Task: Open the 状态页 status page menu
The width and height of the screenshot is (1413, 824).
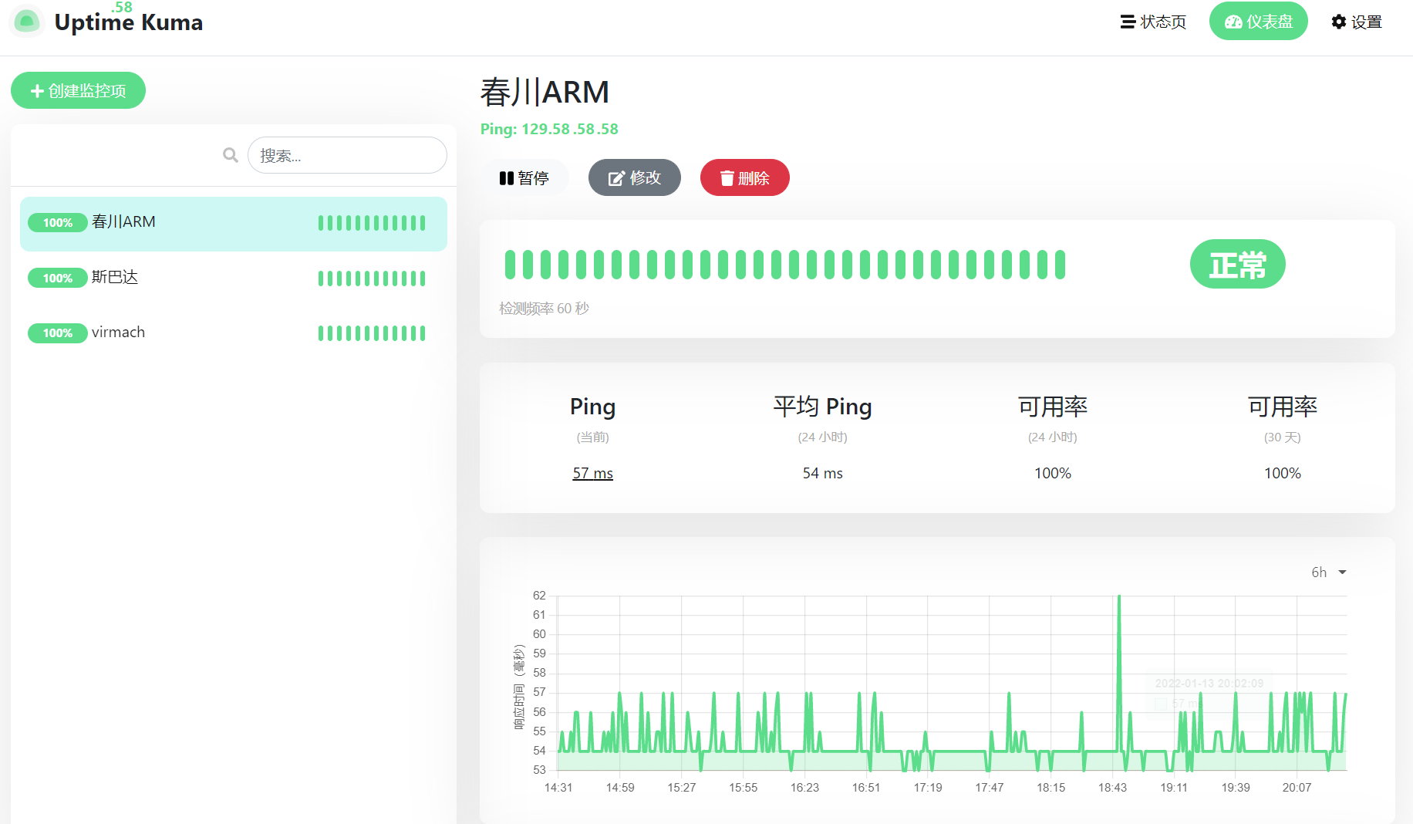Action: tap(1153, 22)
